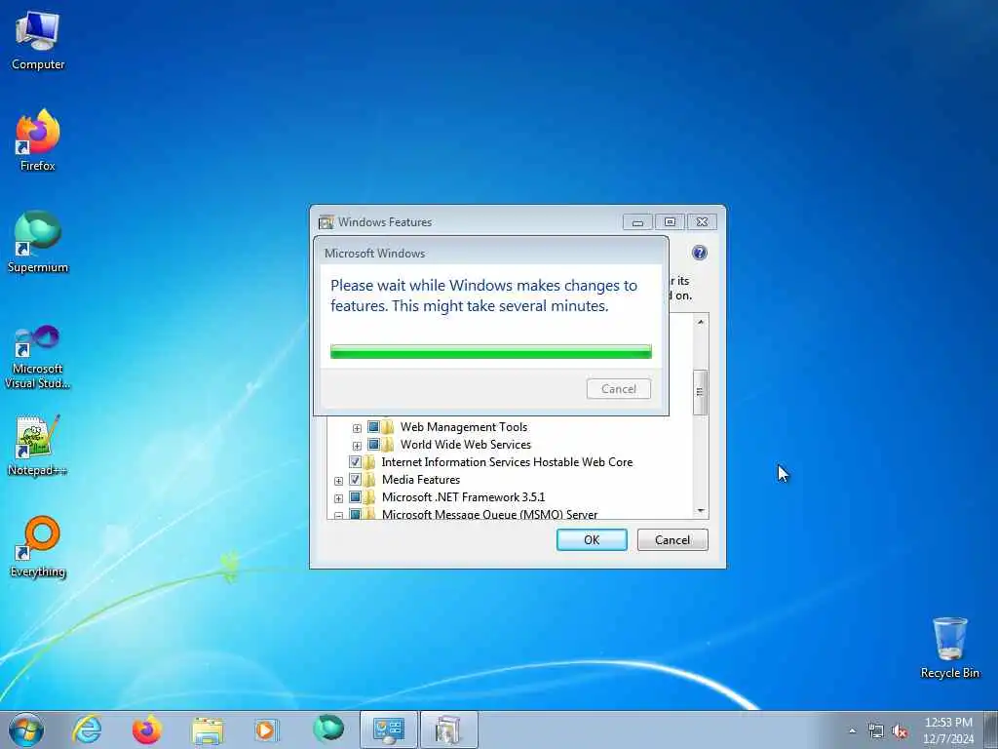998x749 pixels.
Task: Click Cancel at the bottom of Windows Features
Action: (672, 539)
